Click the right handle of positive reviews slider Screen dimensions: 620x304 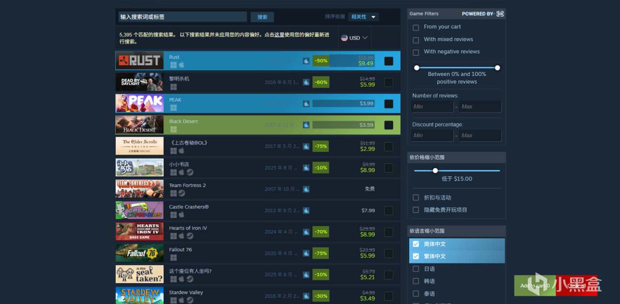coord(497,68)
